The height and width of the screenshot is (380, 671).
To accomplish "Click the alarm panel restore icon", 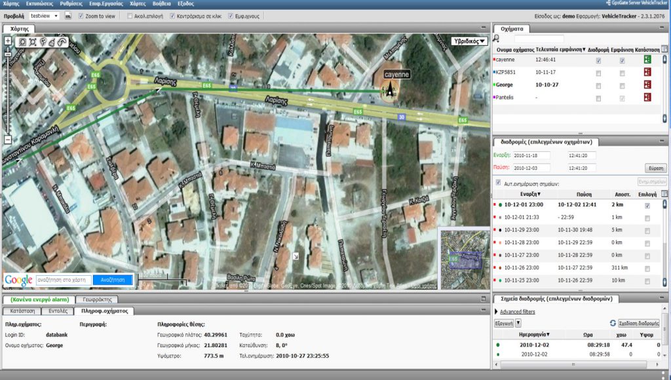I will point(484,299).
